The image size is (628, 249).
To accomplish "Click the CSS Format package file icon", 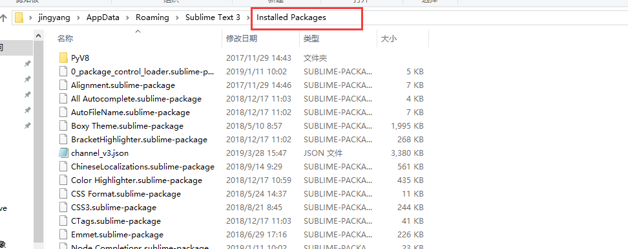I will tap(63, 193).
